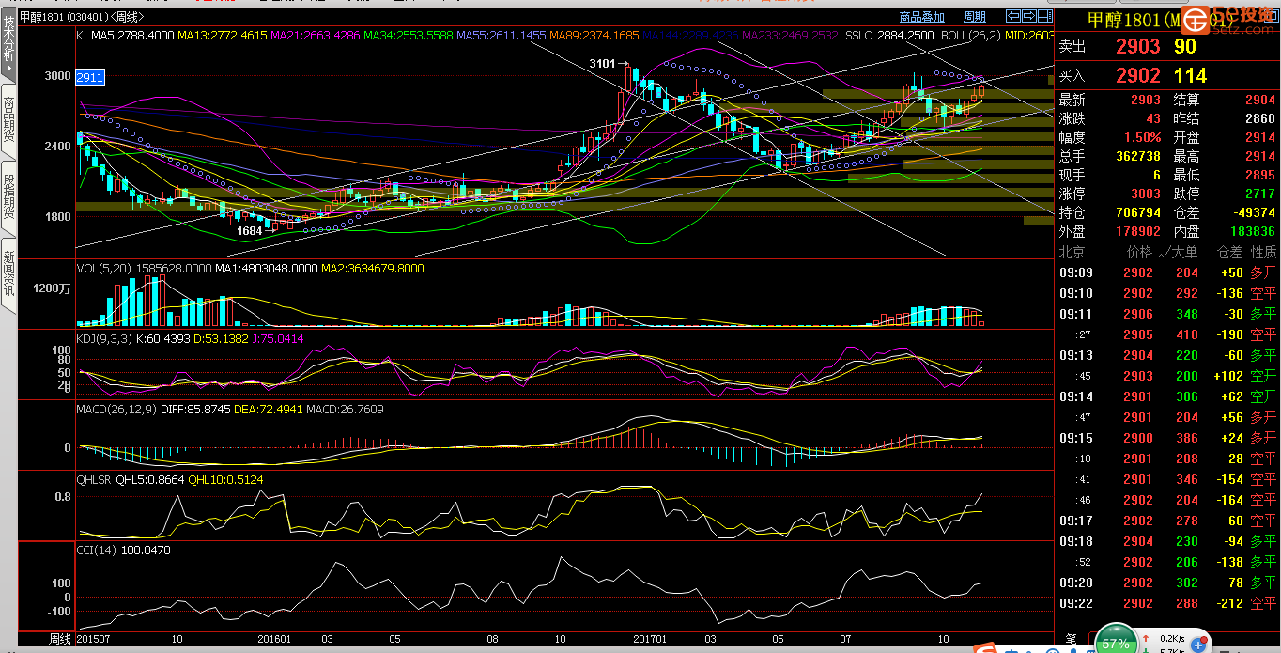Click the 09:09 trade row

1167,272
